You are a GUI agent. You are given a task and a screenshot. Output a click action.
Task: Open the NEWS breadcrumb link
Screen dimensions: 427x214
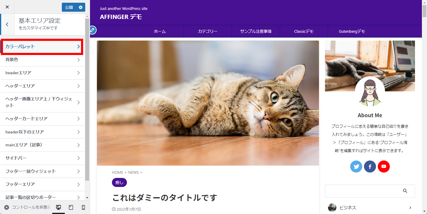pyautogui.click(x=134, y=173)
